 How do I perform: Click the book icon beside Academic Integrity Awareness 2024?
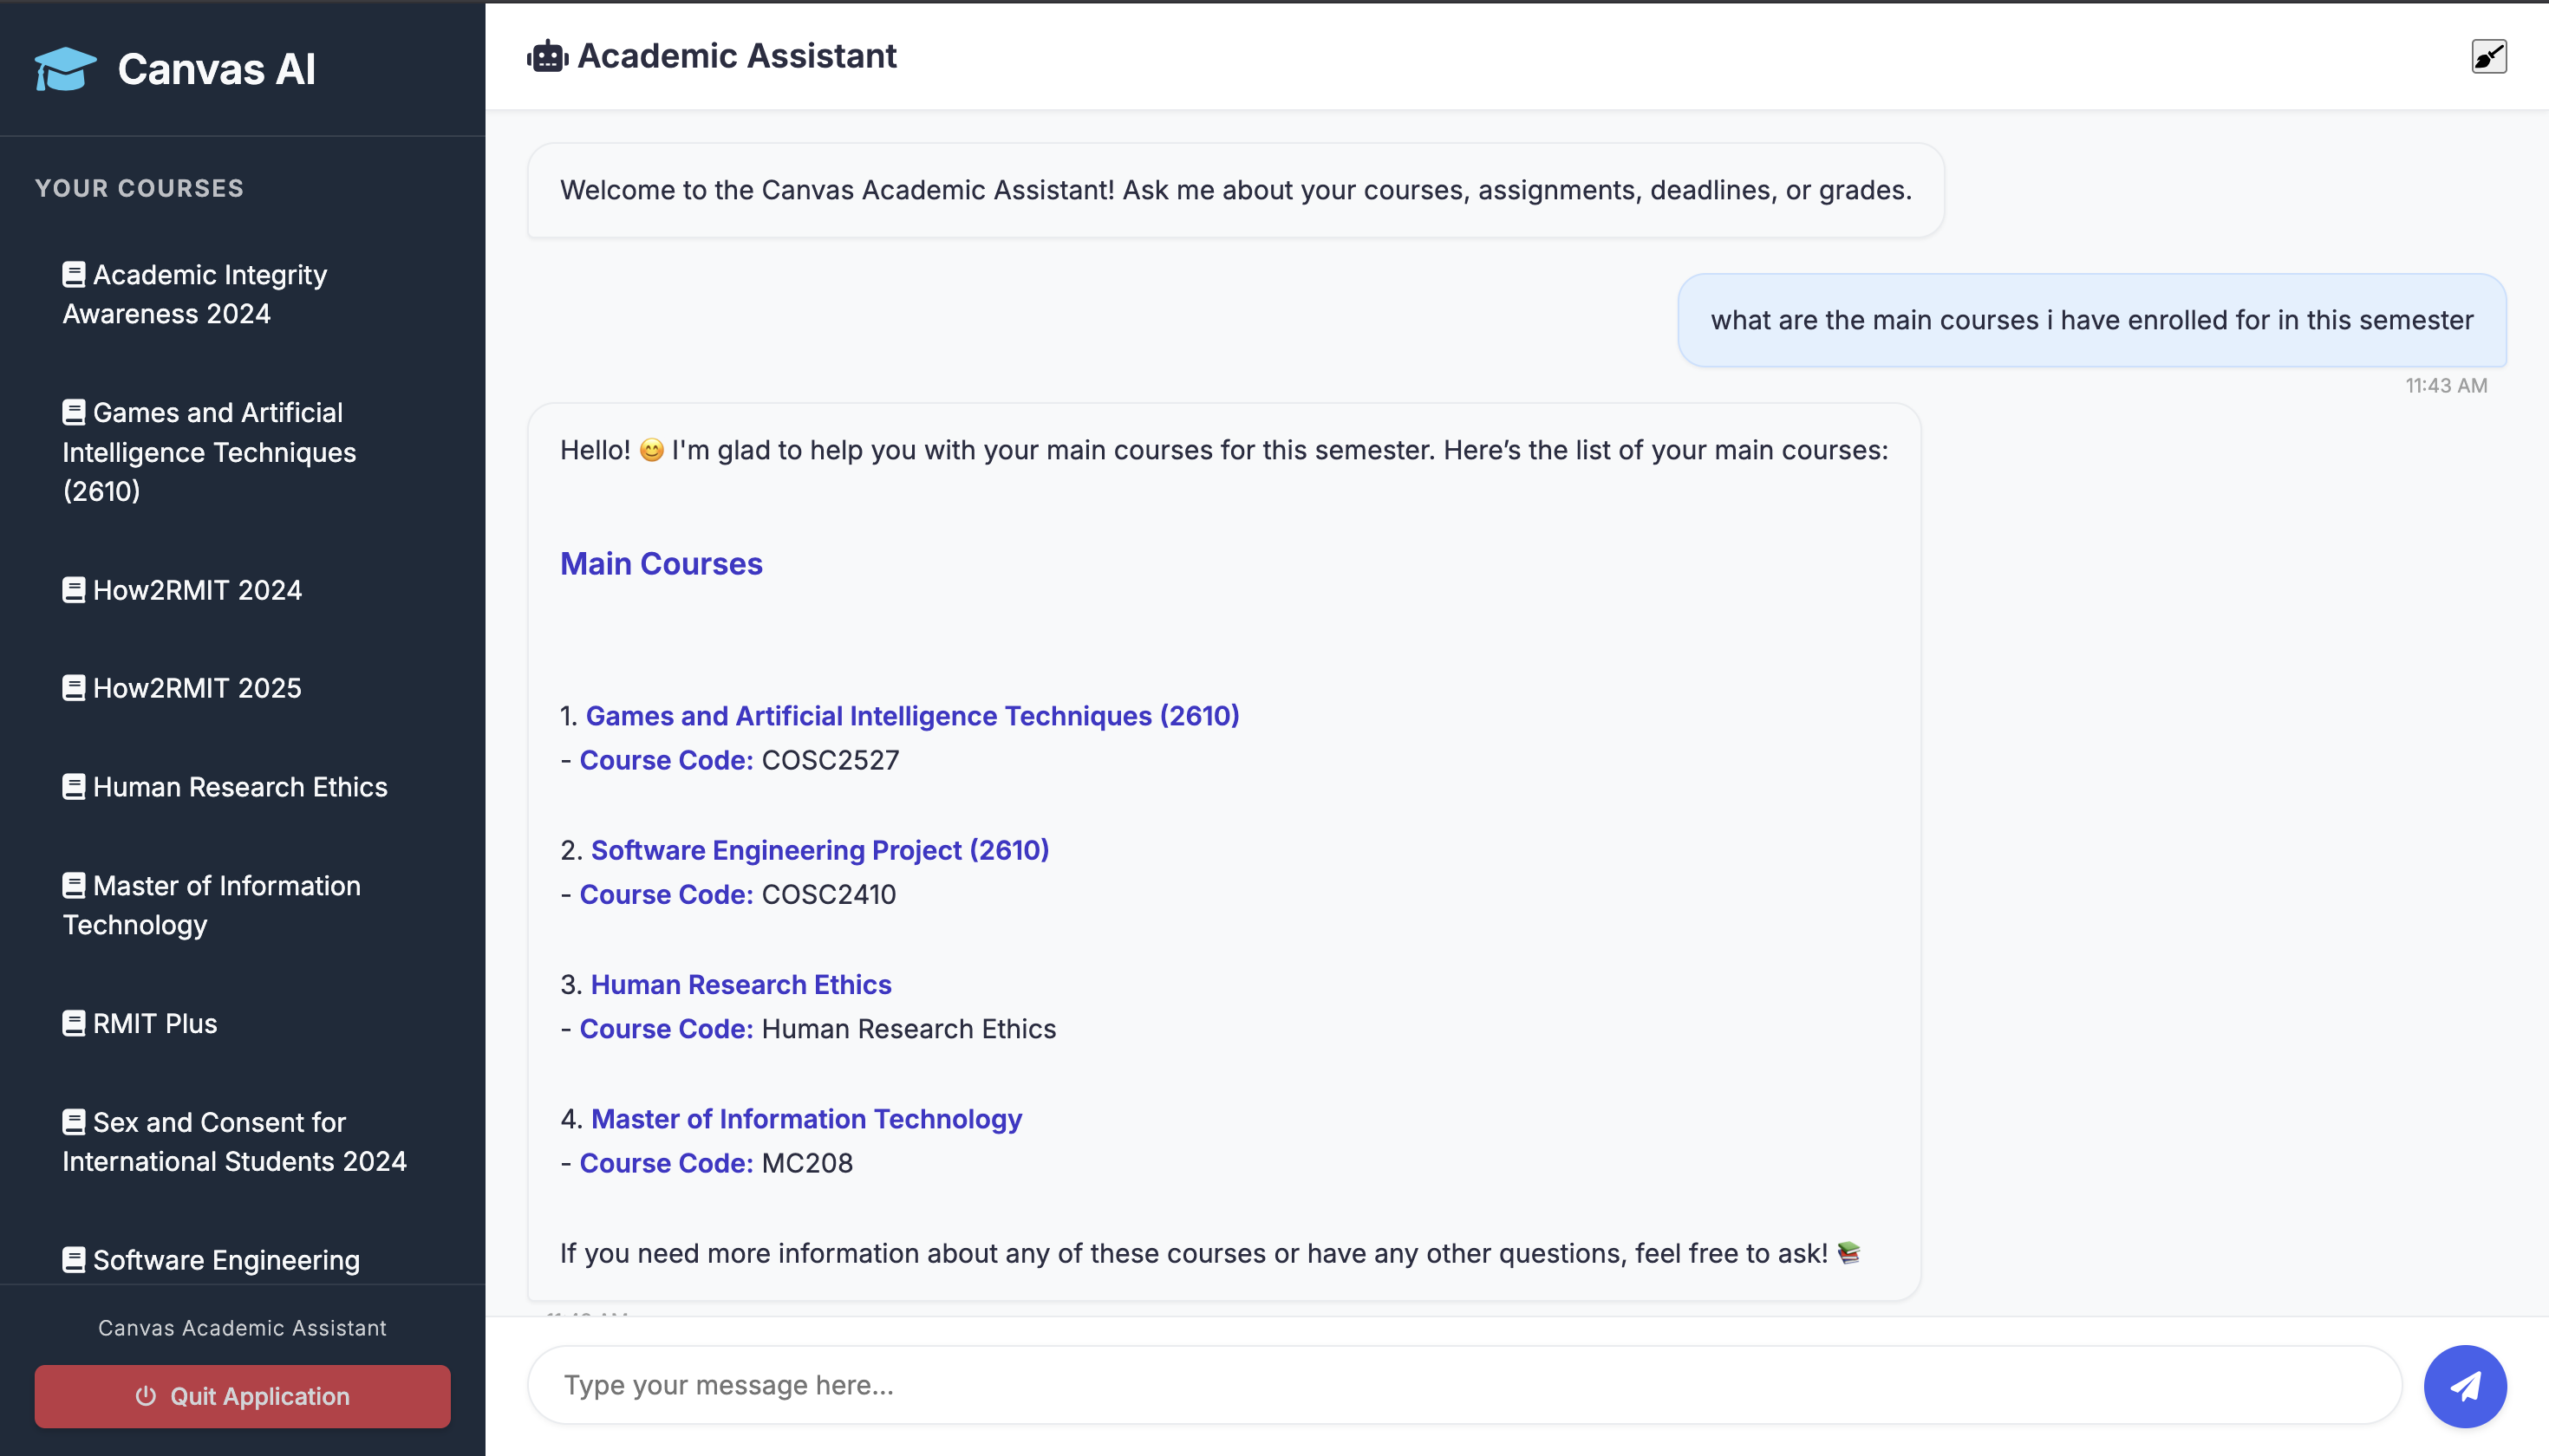coord(72,272)
